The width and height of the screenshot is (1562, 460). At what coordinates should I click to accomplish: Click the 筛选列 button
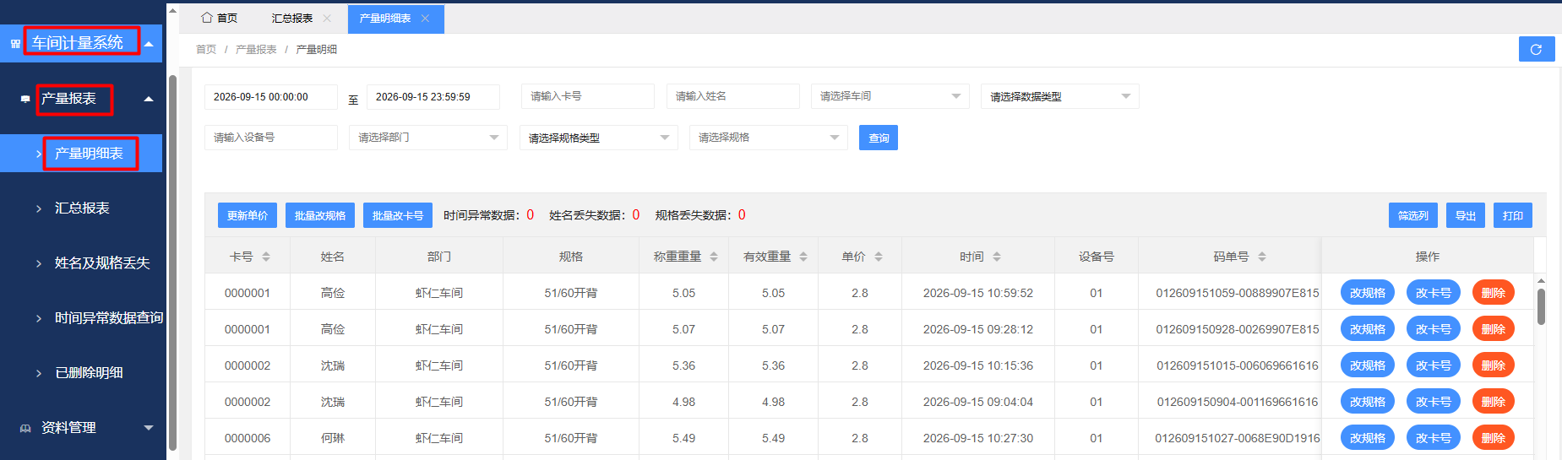pyautogui.click(x=1413, y=215)
